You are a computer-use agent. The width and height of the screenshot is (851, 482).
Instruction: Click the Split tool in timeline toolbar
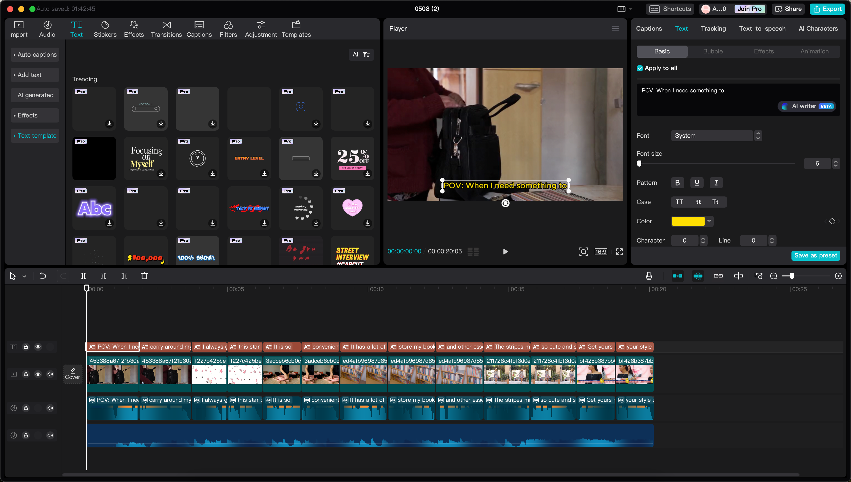coord(83,276)
